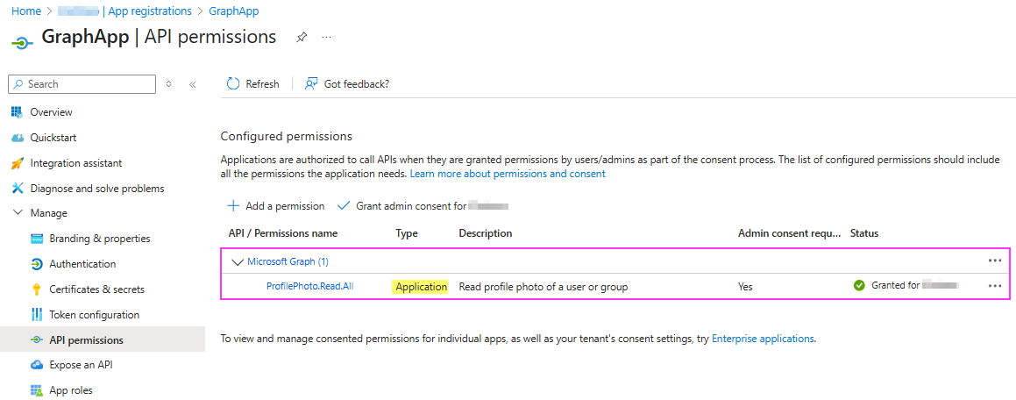Click the Integration assistant rocket icon

tap(18, 163)
